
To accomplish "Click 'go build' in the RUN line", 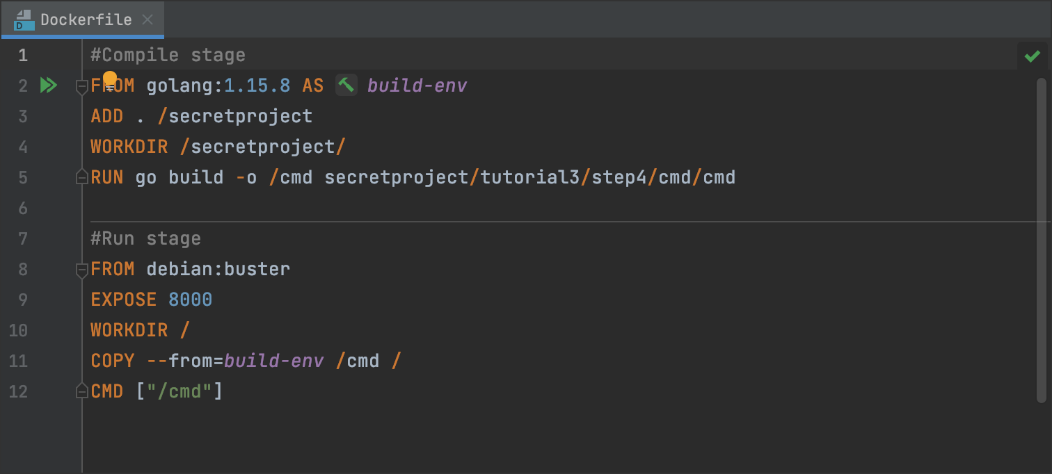I will [180, 177].
